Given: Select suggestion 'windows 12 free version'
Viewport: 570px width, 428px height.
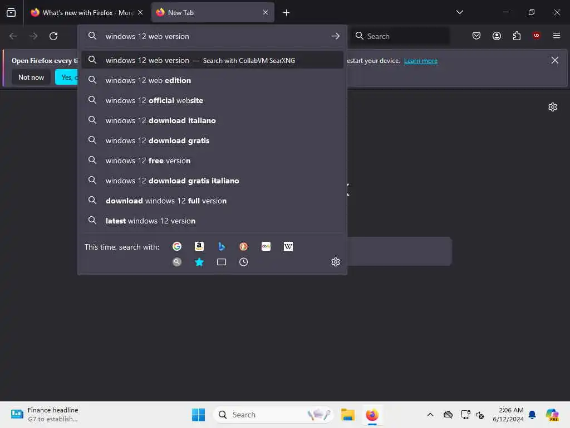Looking at the screenshot, I should coord(212,160).
